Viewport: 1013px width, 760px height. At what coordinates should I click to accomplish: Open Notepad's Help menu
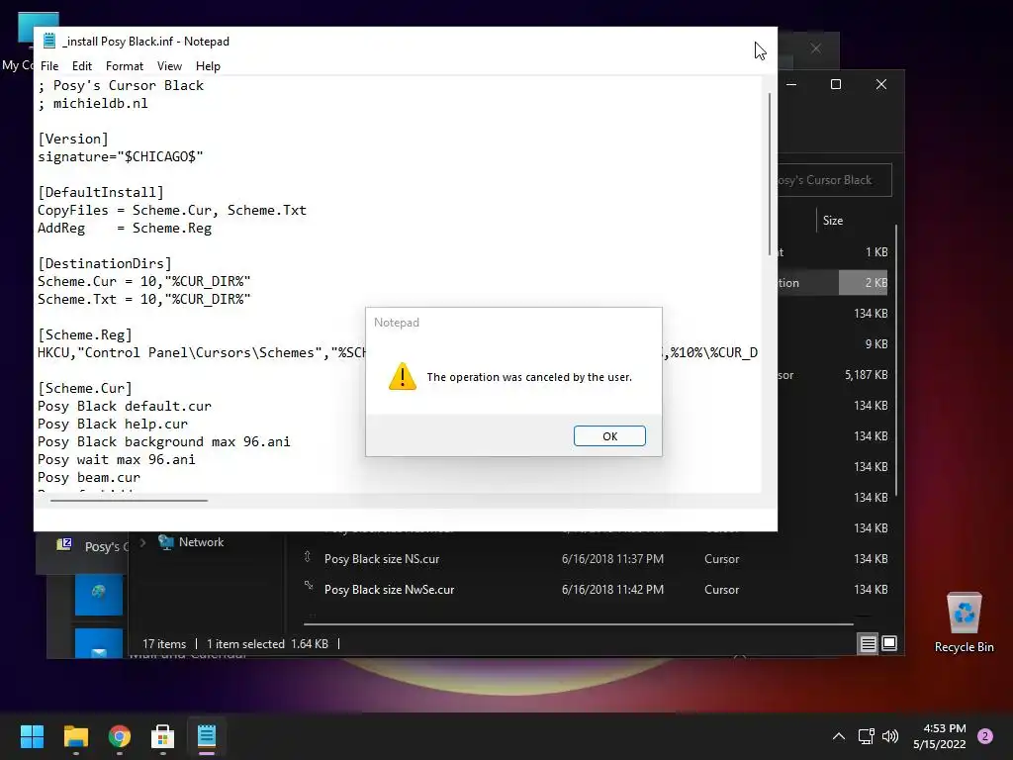tap(208, 66)
